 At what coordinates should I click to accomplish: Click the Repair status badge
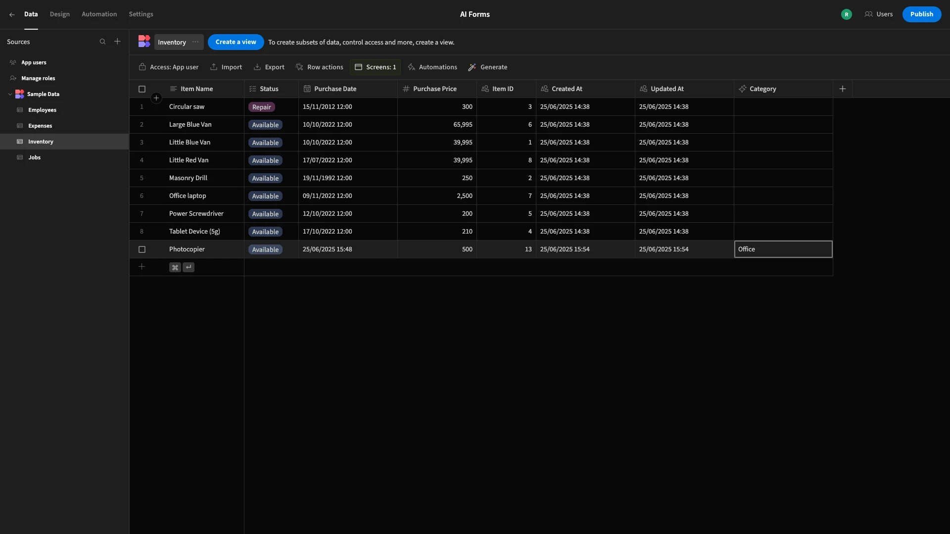[261, 107]
